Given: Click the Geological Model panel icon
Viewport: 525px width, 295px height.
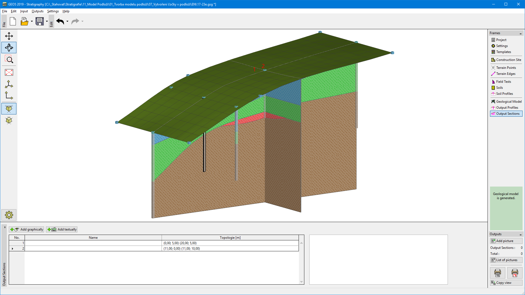Looking at the screenshot, I should (x=493, y=101).
